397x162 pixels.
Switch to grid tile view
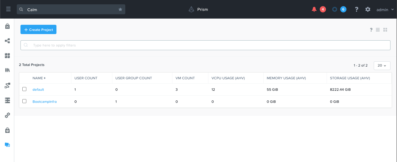coord(385,30)
